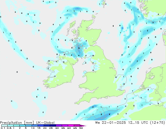The image size is (166, 129).
Task: Select the 30–35 mm purple legend swatch
Action: [59, 126]
